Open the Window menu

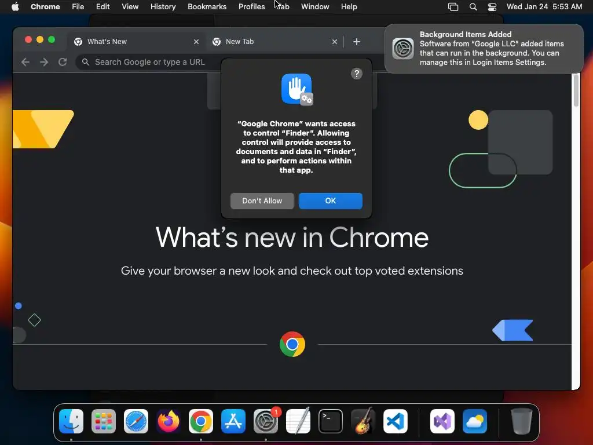click(x=315, y=6)
